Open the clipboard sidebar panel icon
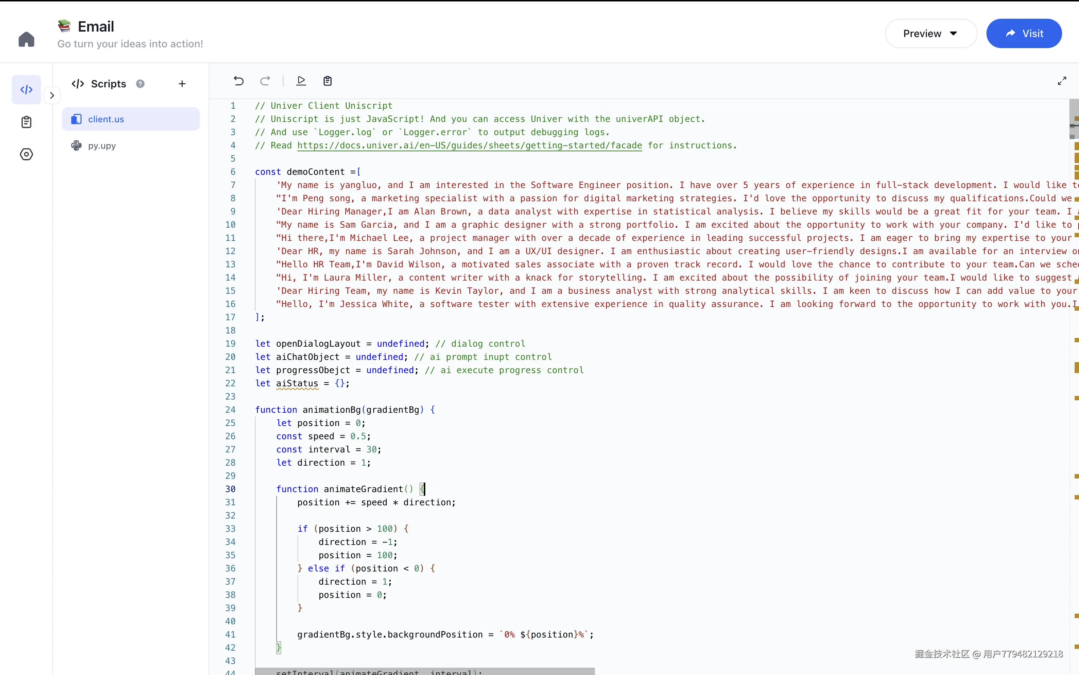Viewport: 1079px width, 675px height. [26, 122]
